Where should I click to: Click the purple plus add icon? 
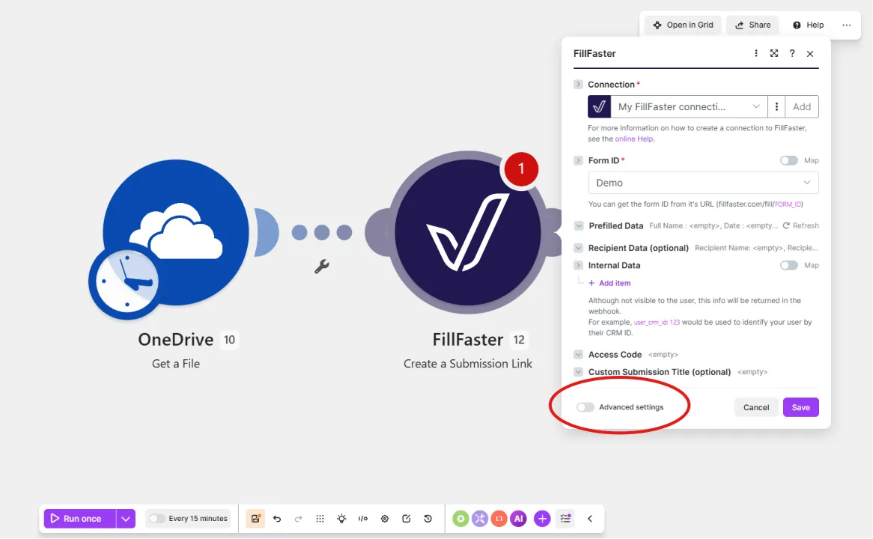[x=542, y=518]
